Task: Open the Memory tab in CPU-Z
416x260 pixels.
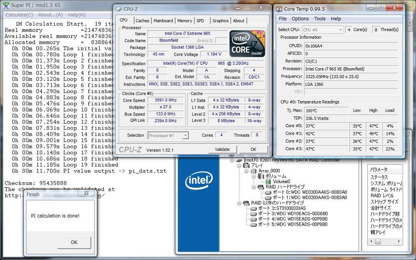Action: point(185,21)
